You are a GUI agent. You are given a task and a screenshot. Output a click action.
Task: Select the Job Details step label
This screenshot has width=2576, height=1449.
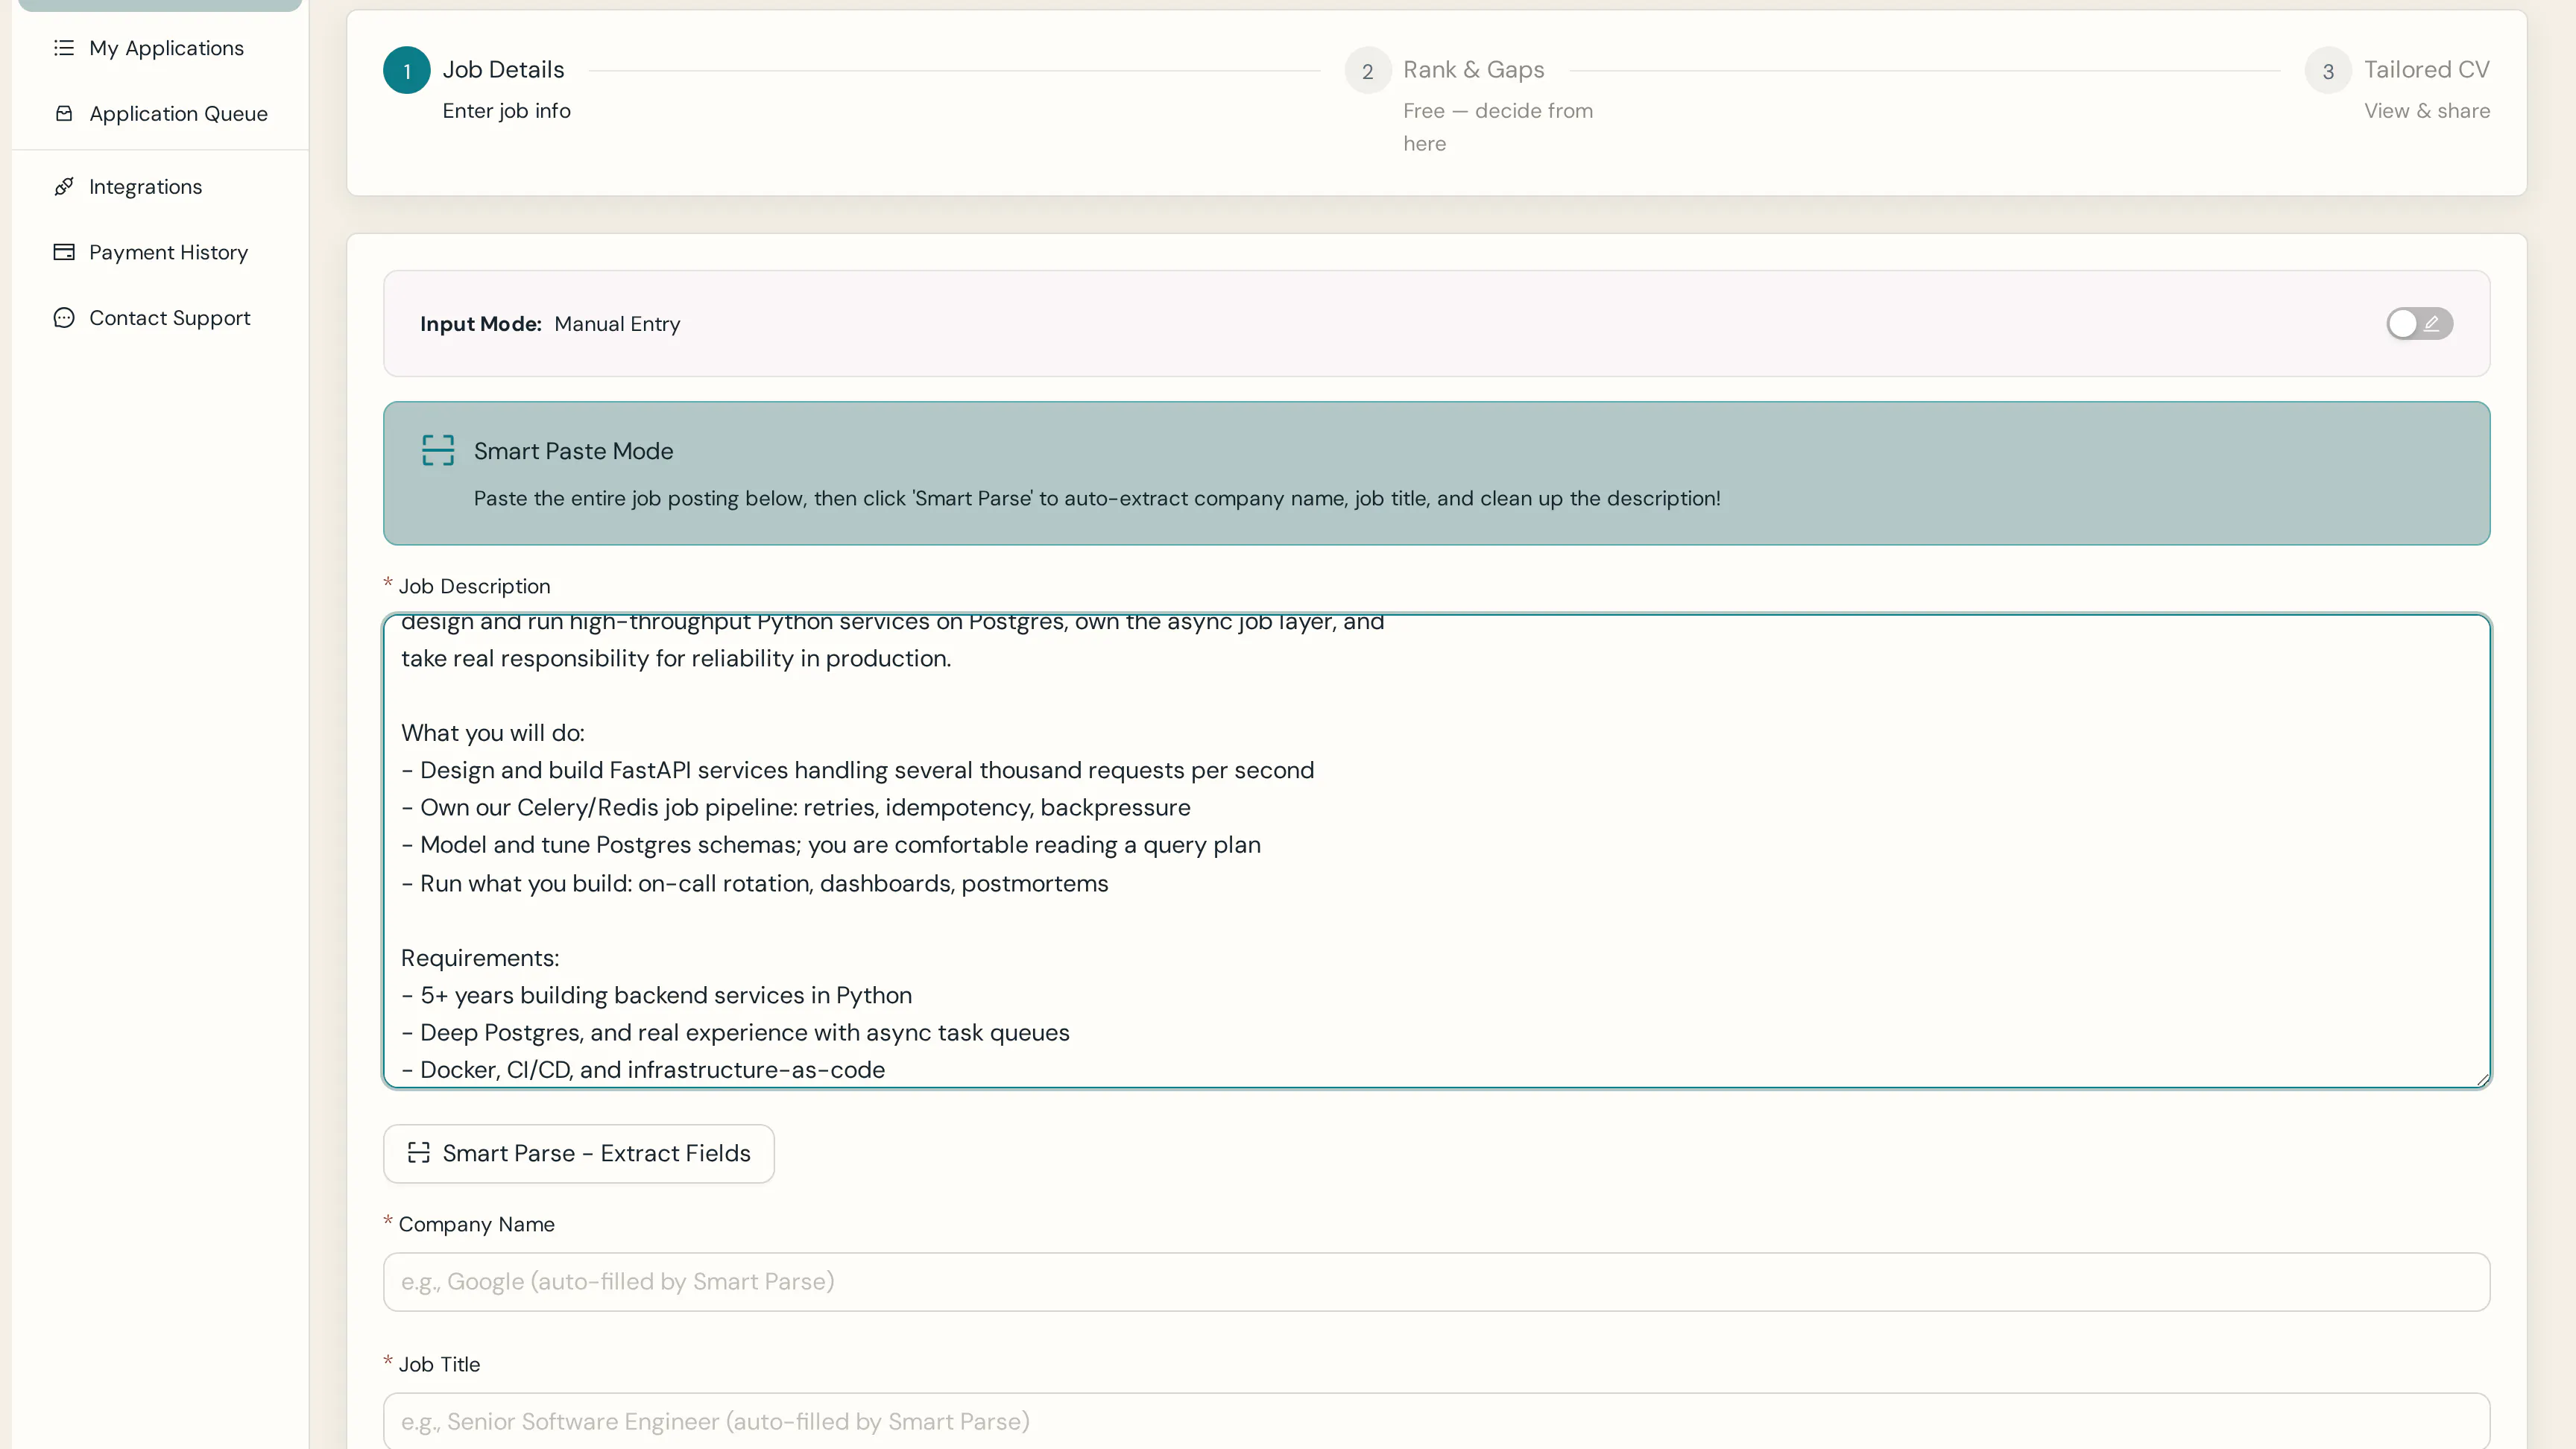click(x=504, y=70)
